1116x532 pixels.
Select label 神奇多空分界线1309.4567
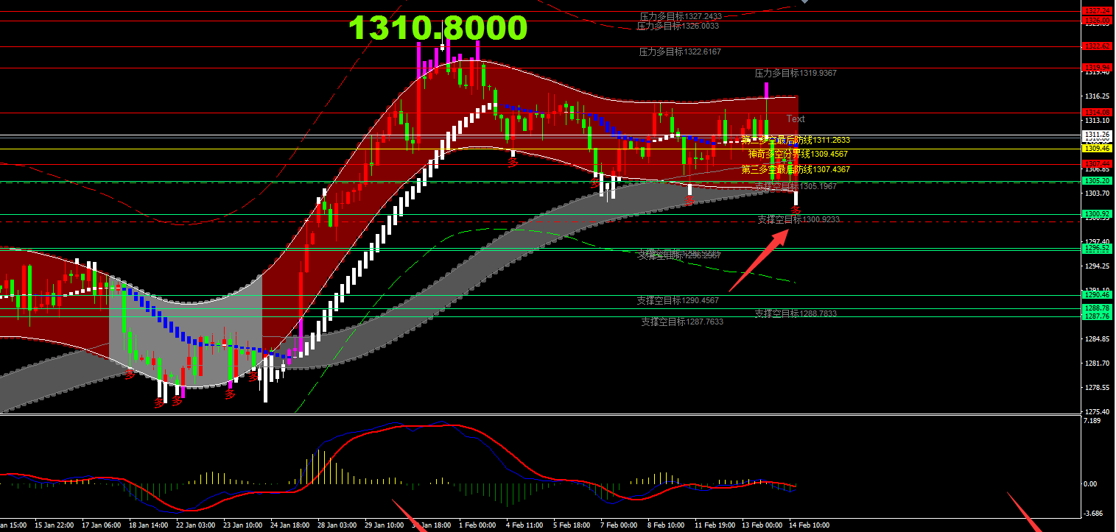[798, 154]
